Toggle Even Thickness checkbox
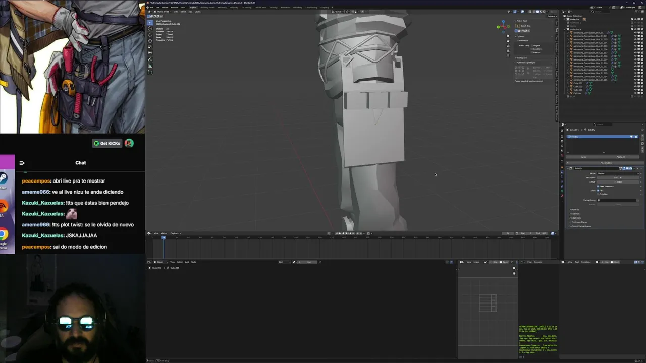The image size is (646, 363). [598, 186]
